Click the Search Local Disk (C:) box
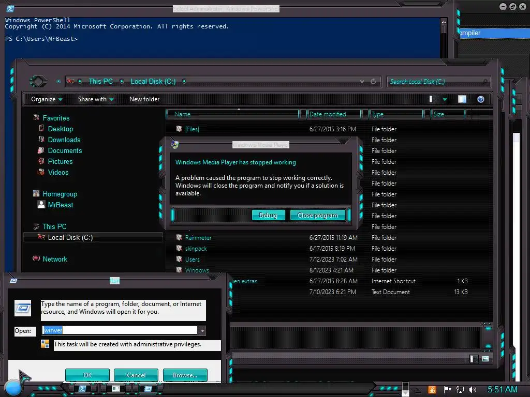The width and height of the screenshot is (530, 397). 438,81
